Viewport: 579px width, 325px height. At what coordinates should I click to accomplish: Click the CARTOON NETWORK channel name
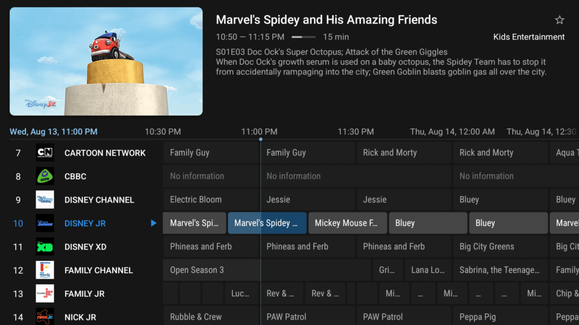coord(105,153)
